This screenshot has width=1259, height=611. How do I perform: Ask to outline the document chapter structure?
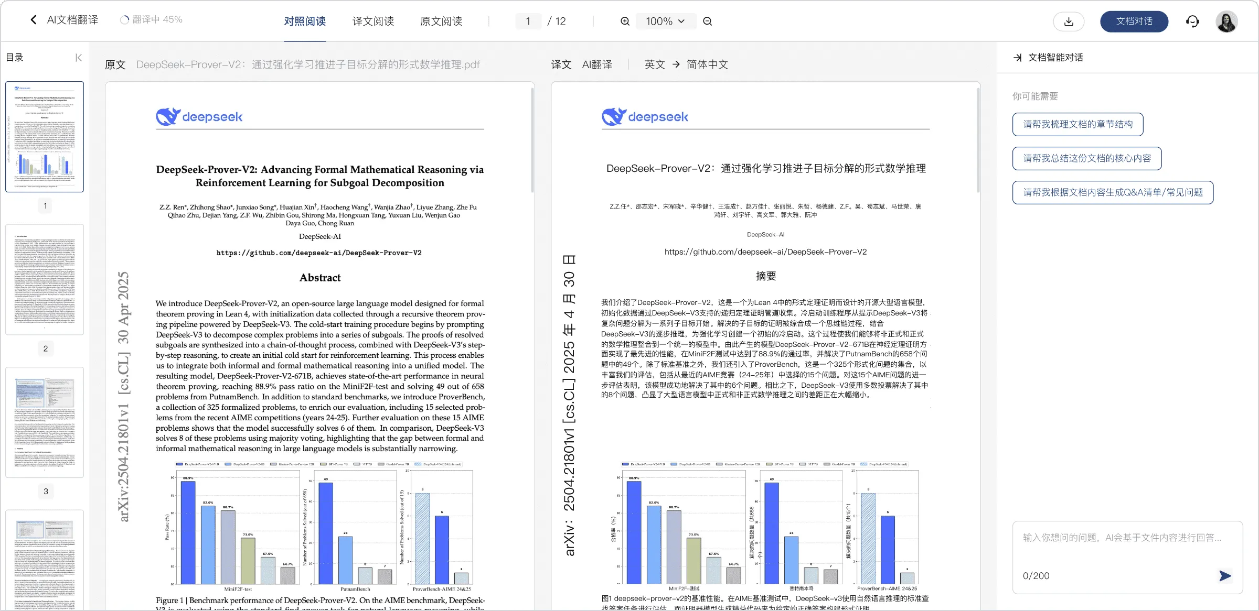(1077, 124)
